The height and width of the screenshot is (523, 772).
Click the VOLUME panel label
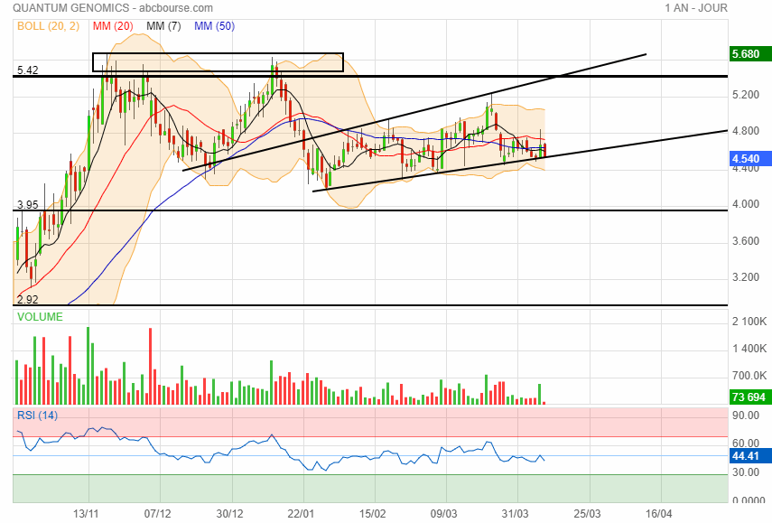point(40,317)
